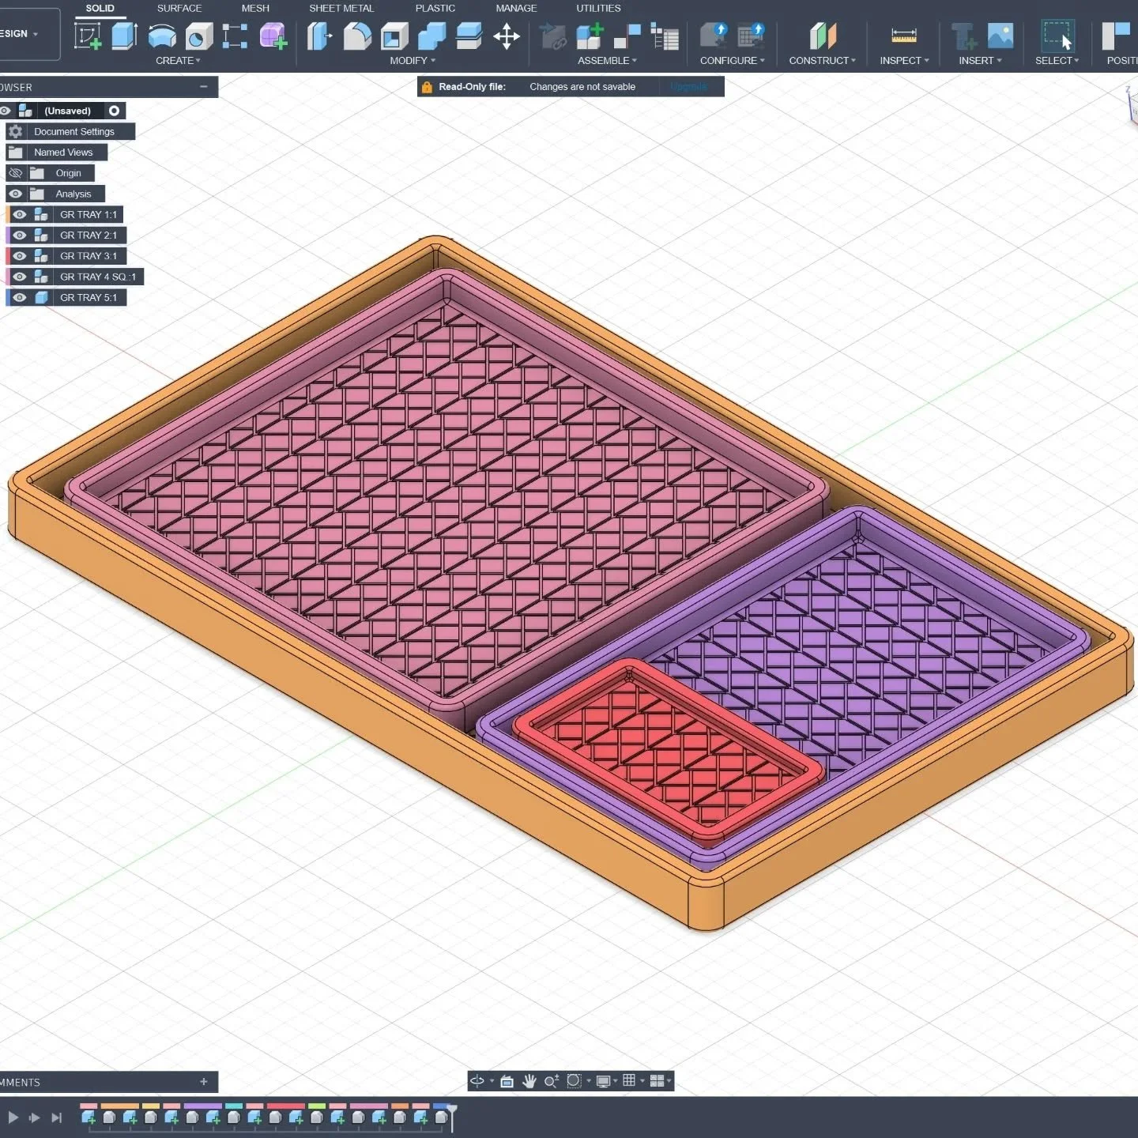The width and height of the screenshot is (1138, 1138).
Task: Toggle visibility of GR TRAY 5:1
Action: coord(20,297)
